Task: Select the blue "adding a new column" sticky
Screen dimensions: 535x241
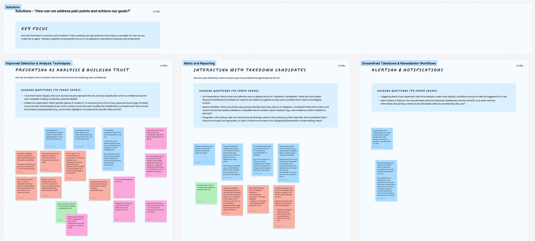Action: pos(232,162)
